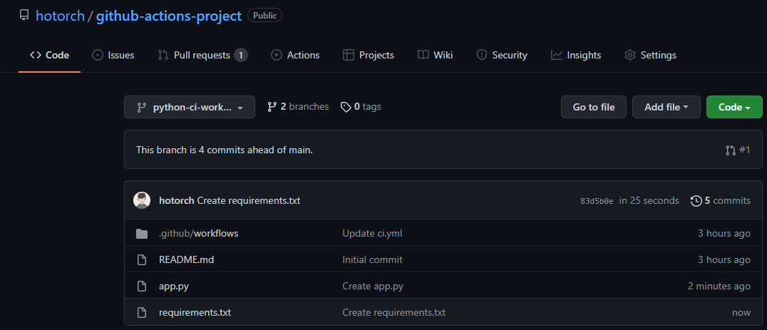The width and height of the screenshot is (767, 330).
Task: View the 5 commits history
Action: click(721, 200)
